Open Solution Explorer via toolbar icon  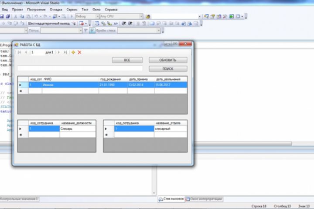coord(206,17)
